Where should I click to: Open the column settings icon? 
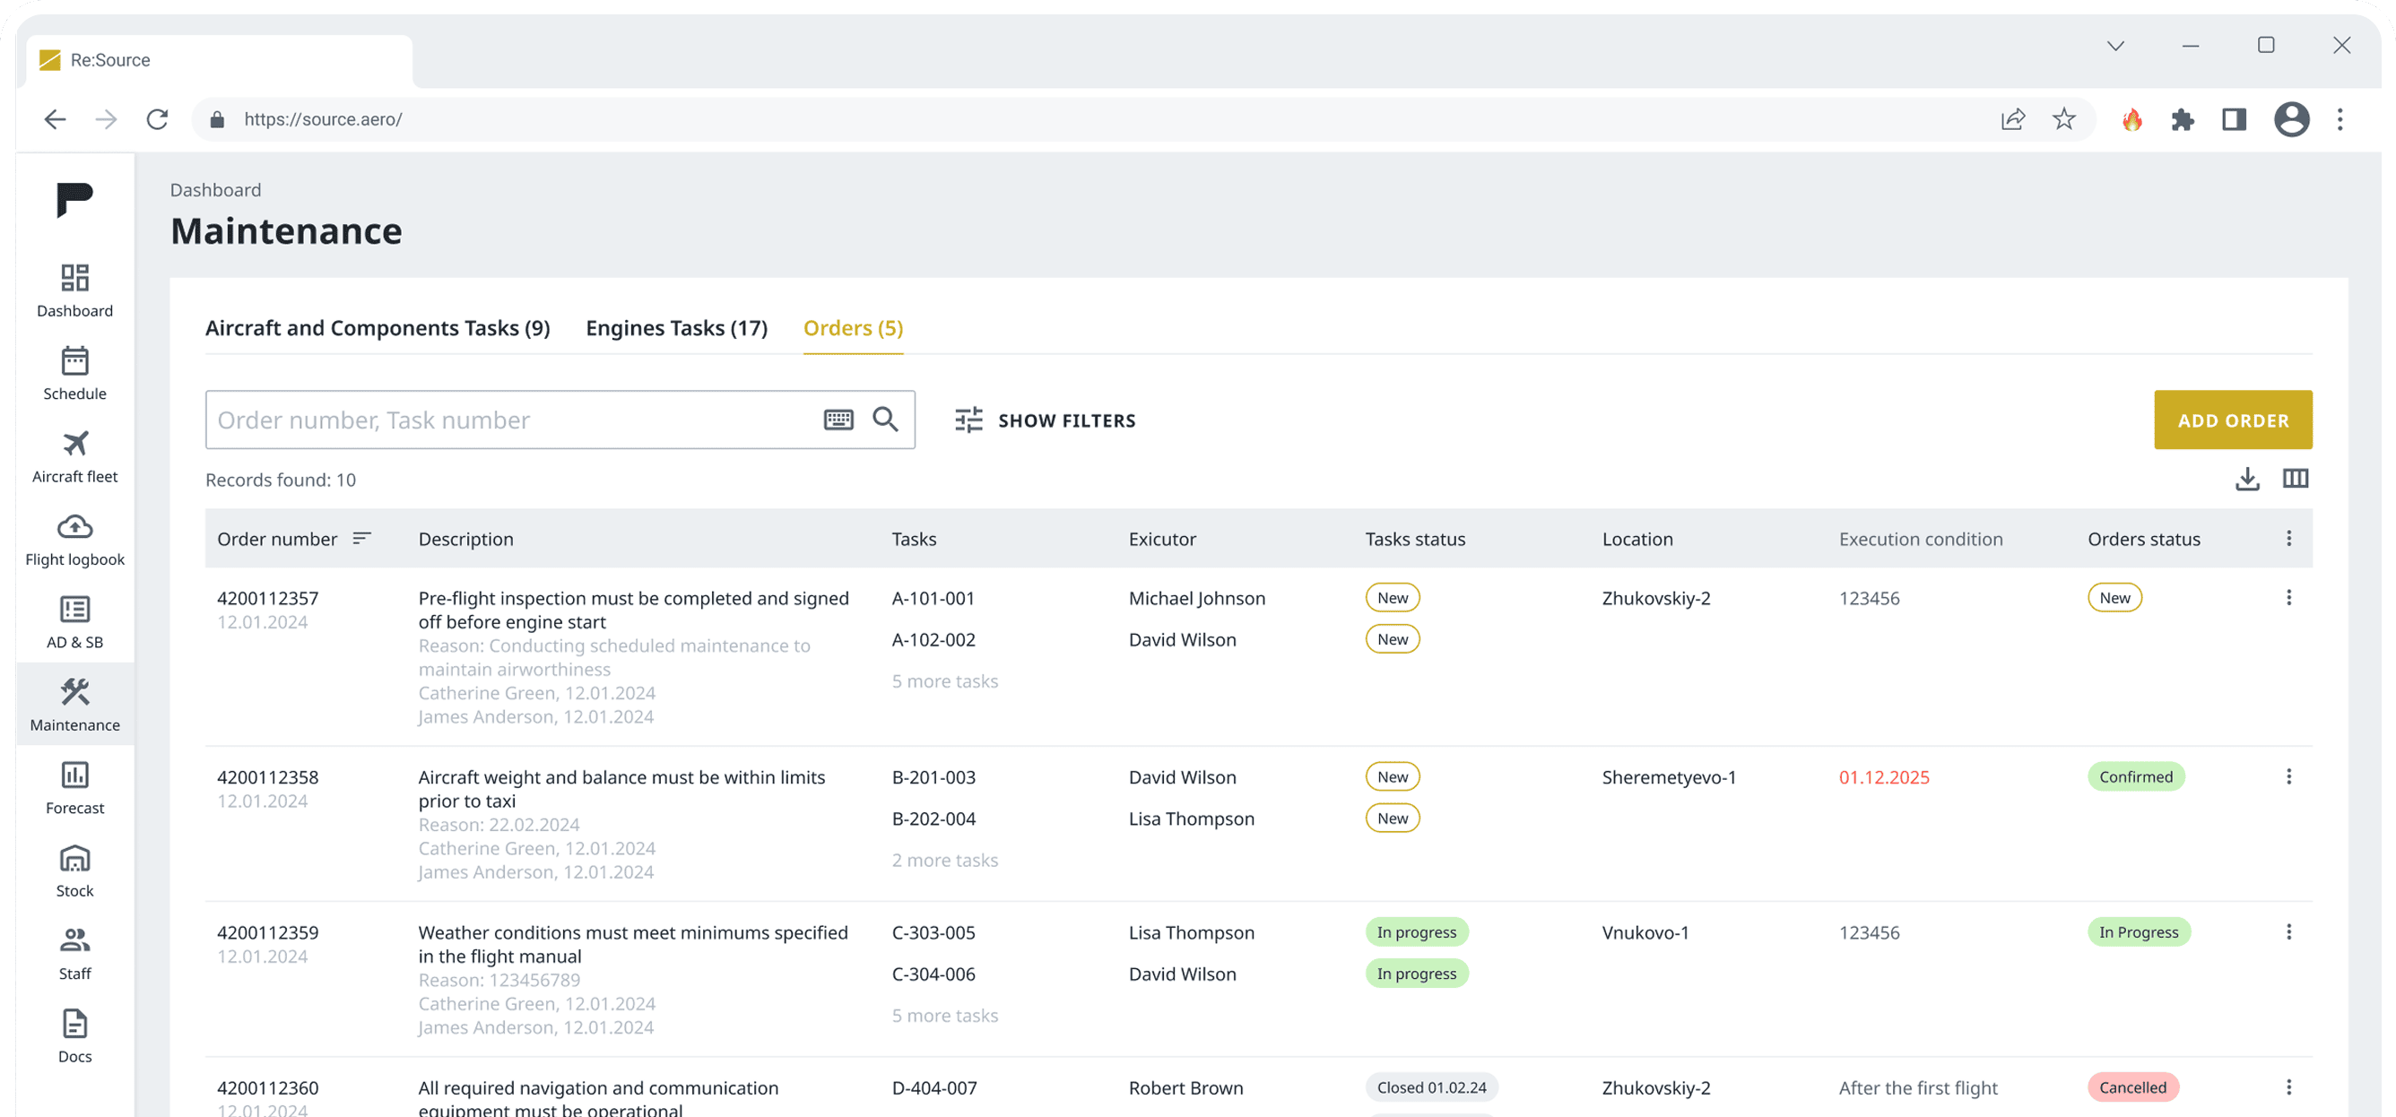[2296, 479]
